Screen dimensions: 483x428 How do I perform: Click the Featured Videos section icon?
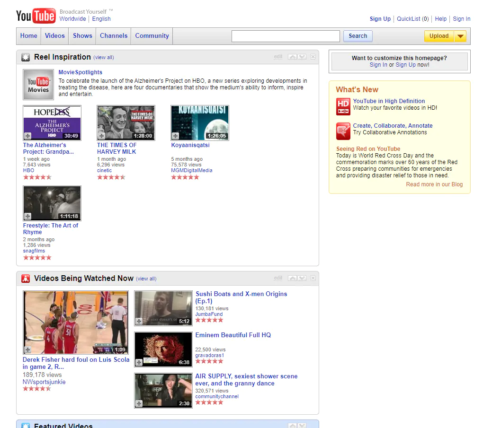pyautogui.click(x=26, y=425)
